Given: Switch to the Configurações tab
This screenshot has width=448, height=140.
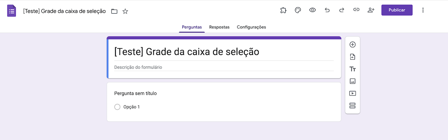Looking at the screenshot, I should (251, 27).
